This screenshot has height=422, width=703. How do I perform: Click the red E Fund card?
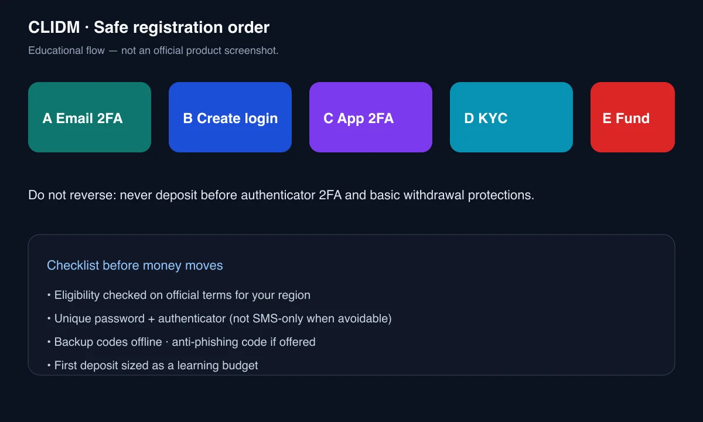click(633, 117)
